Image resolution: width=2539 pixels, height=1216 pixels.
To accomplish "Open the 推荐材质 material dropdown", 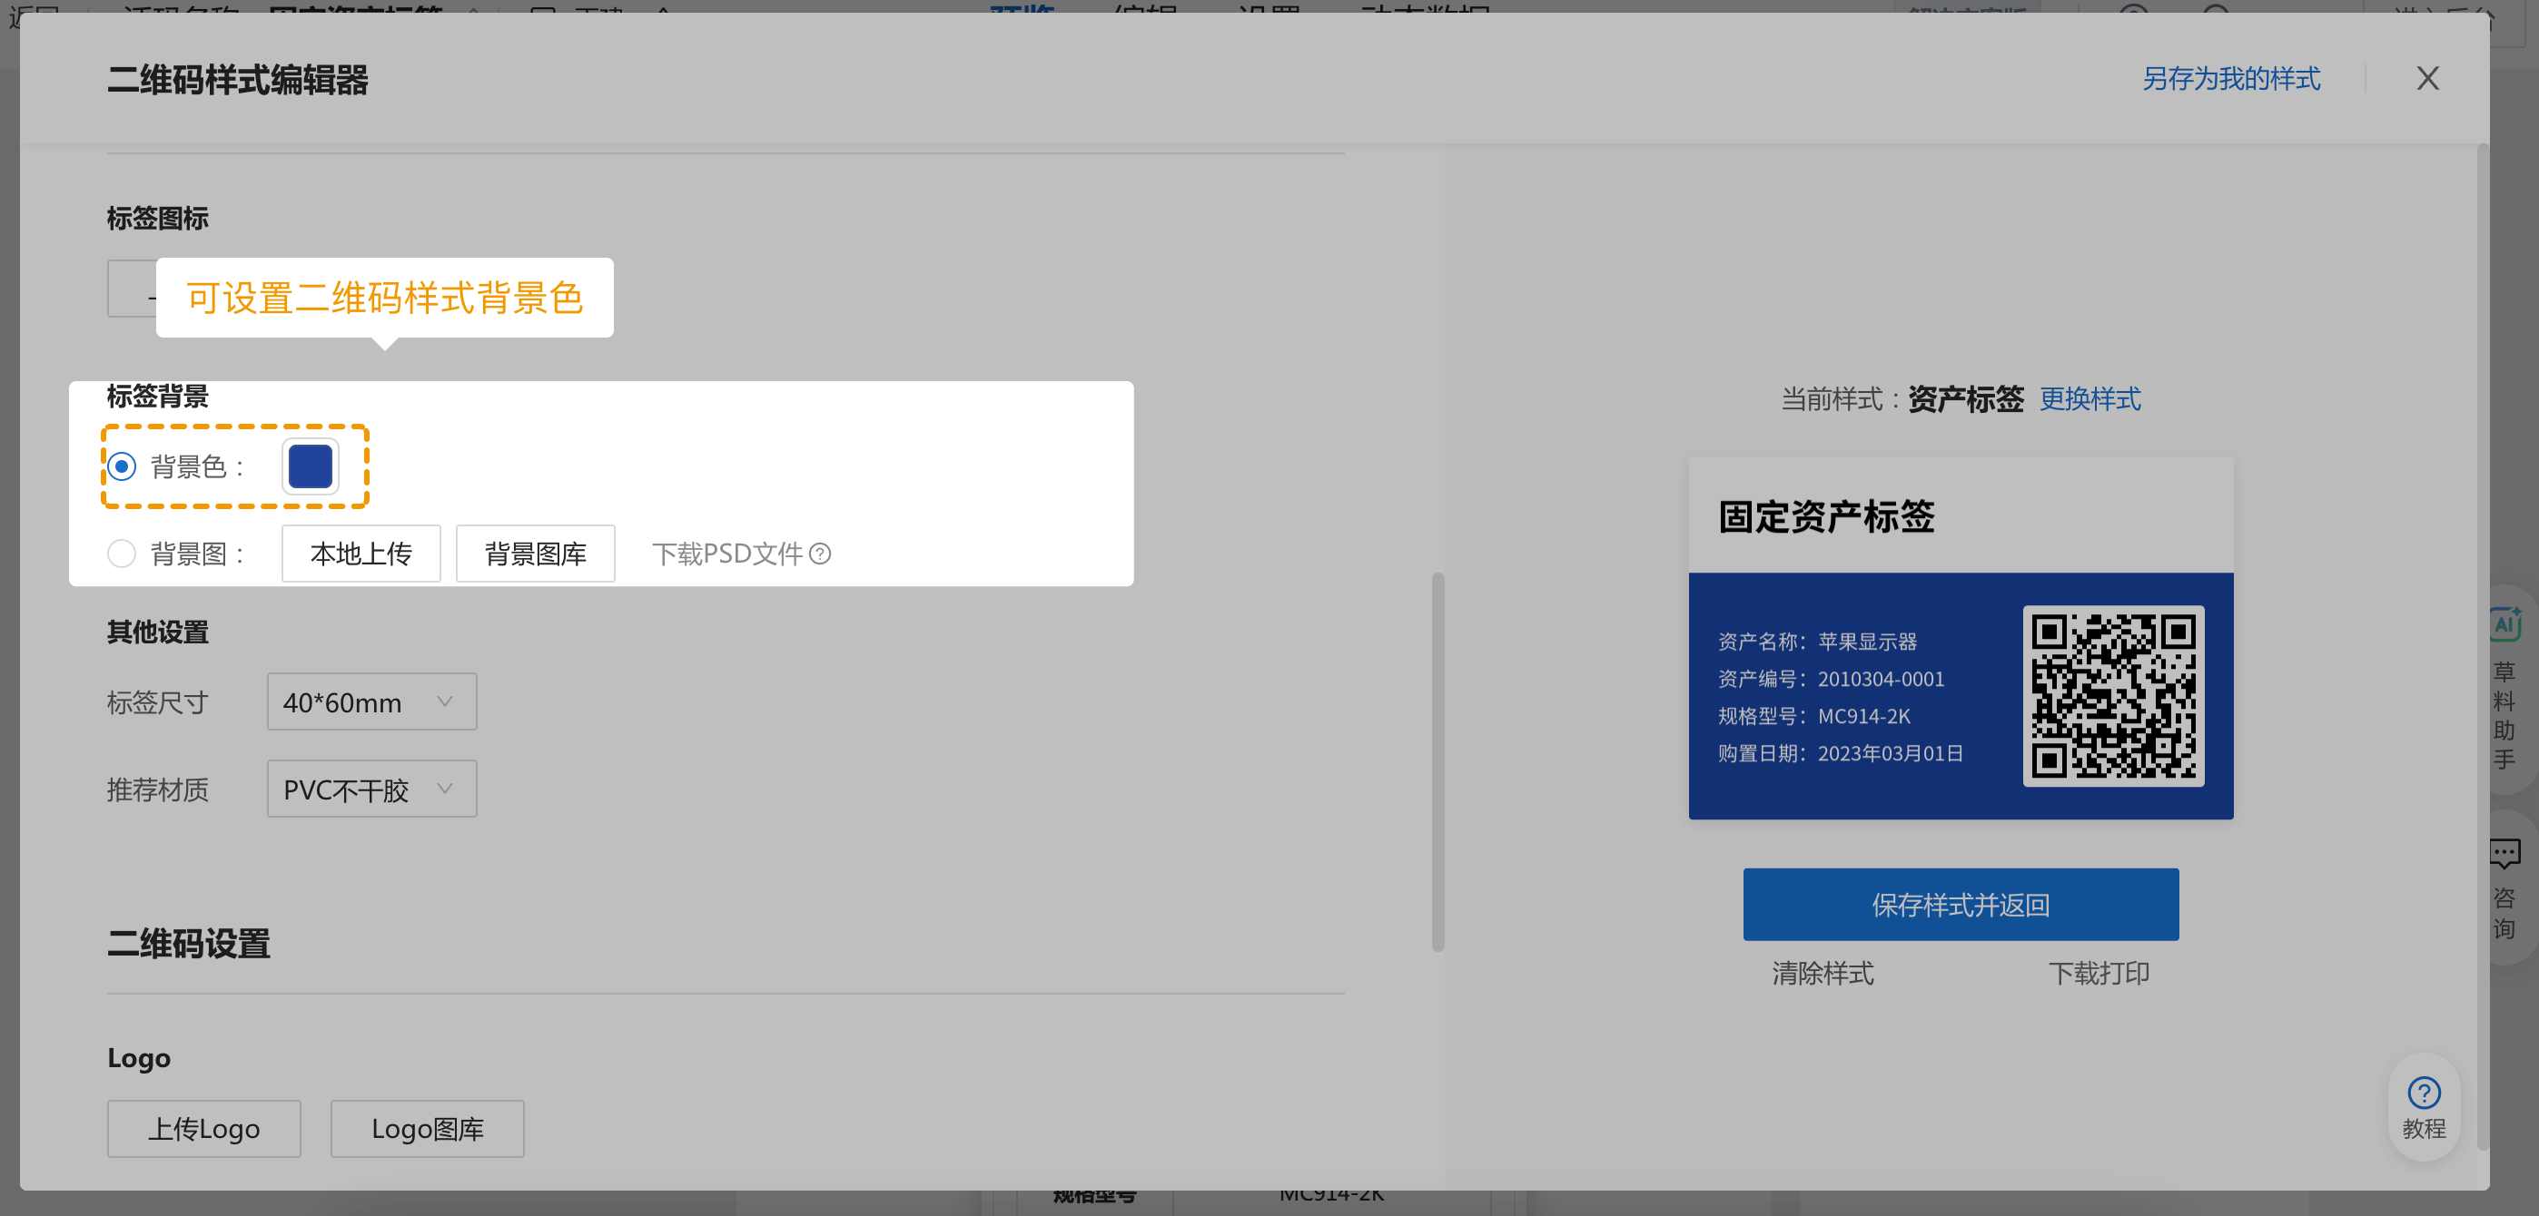I will tap(370, 789).
